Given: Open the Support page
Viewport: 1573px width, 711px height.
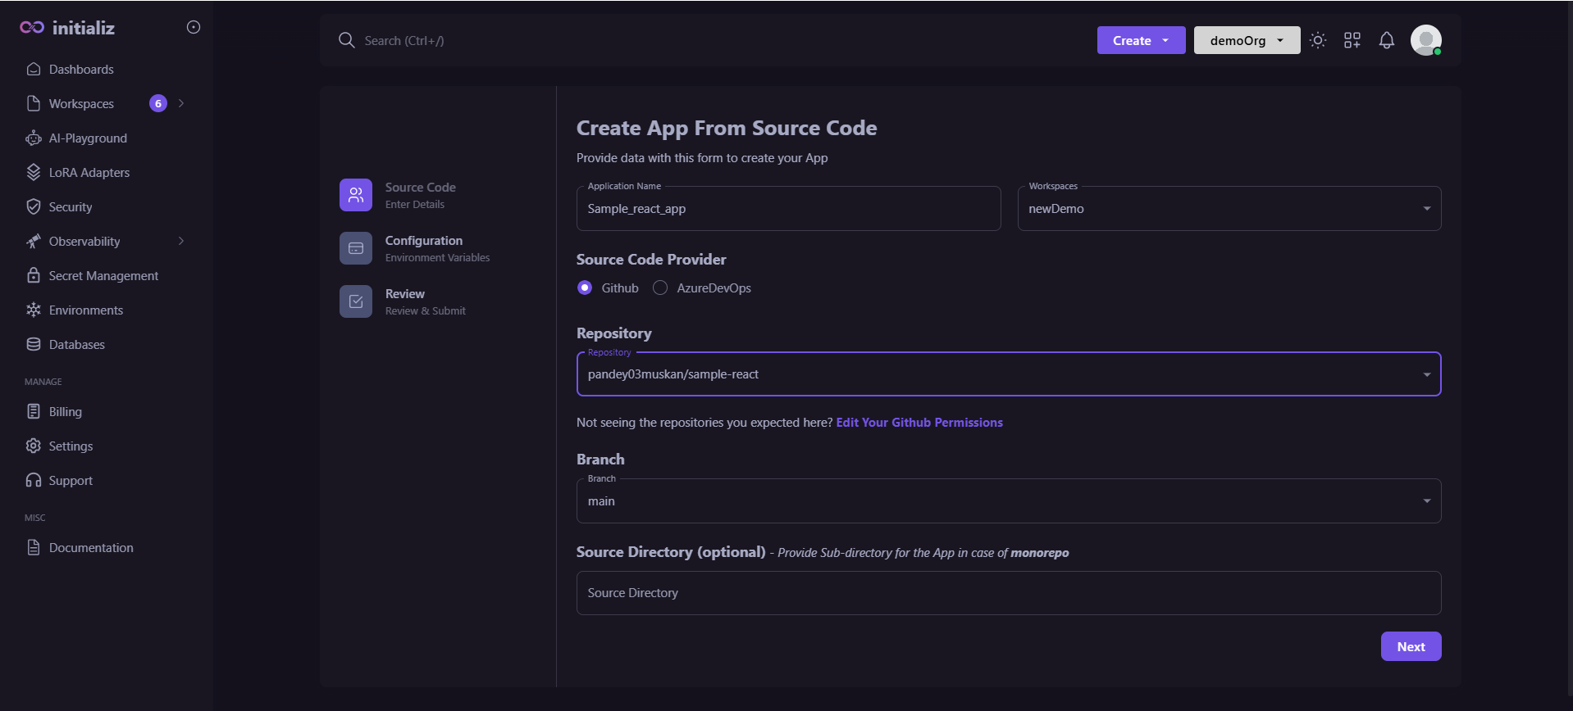Looking at the screenshot, I should [x=71, y=481].
